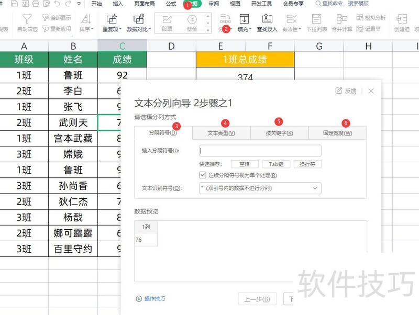Click the cell with score 92
This screenshot has width=419, height=315.
(x=123, y=75)
